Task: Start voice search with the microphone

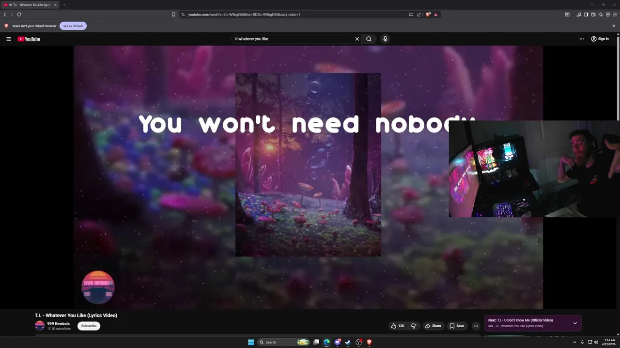Action: point(385,39)
